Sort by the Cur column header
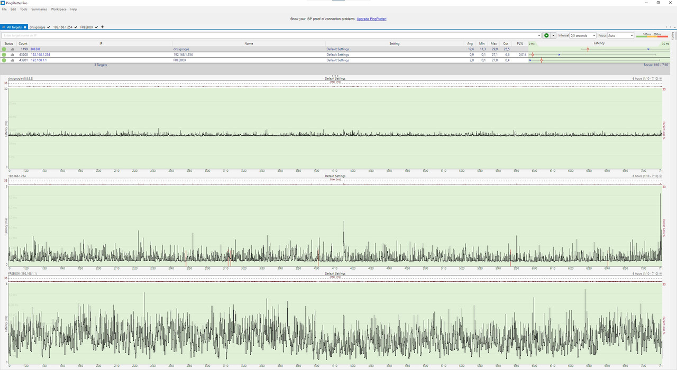 click(x=506, y=43)
